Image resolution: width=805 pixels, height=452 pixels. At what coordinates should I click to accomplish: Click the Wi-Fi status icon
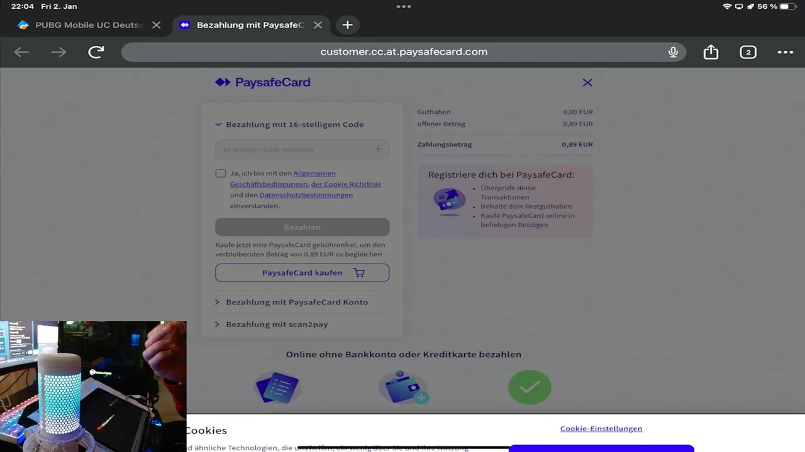point(727,6)
